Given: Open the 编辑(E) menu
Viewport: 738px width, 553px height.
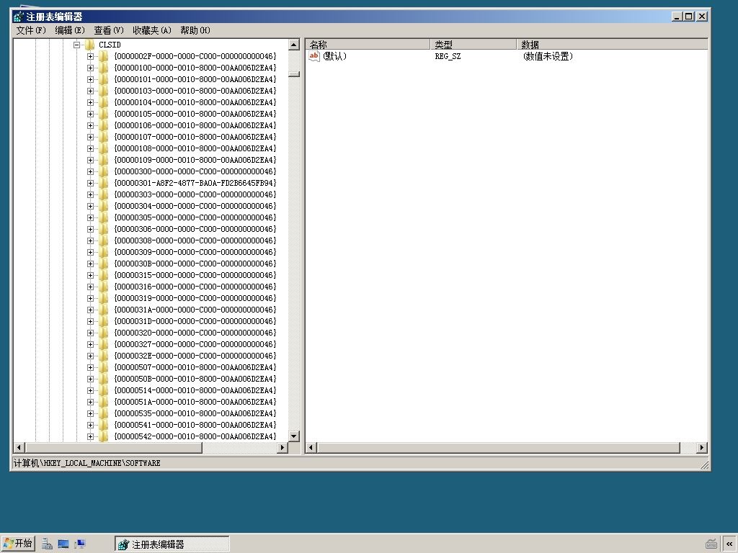Looking at the screenshot, I should coord(70,30).
